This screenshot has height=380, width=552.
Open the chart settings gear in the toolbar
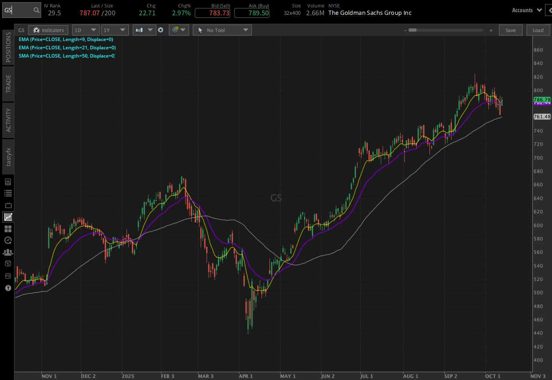(x=161, y=30)
